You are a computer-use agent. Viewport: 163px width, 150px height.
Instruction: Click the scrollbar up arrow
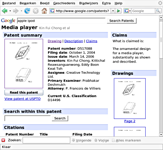pyautogui.click(x=161, y=17)
